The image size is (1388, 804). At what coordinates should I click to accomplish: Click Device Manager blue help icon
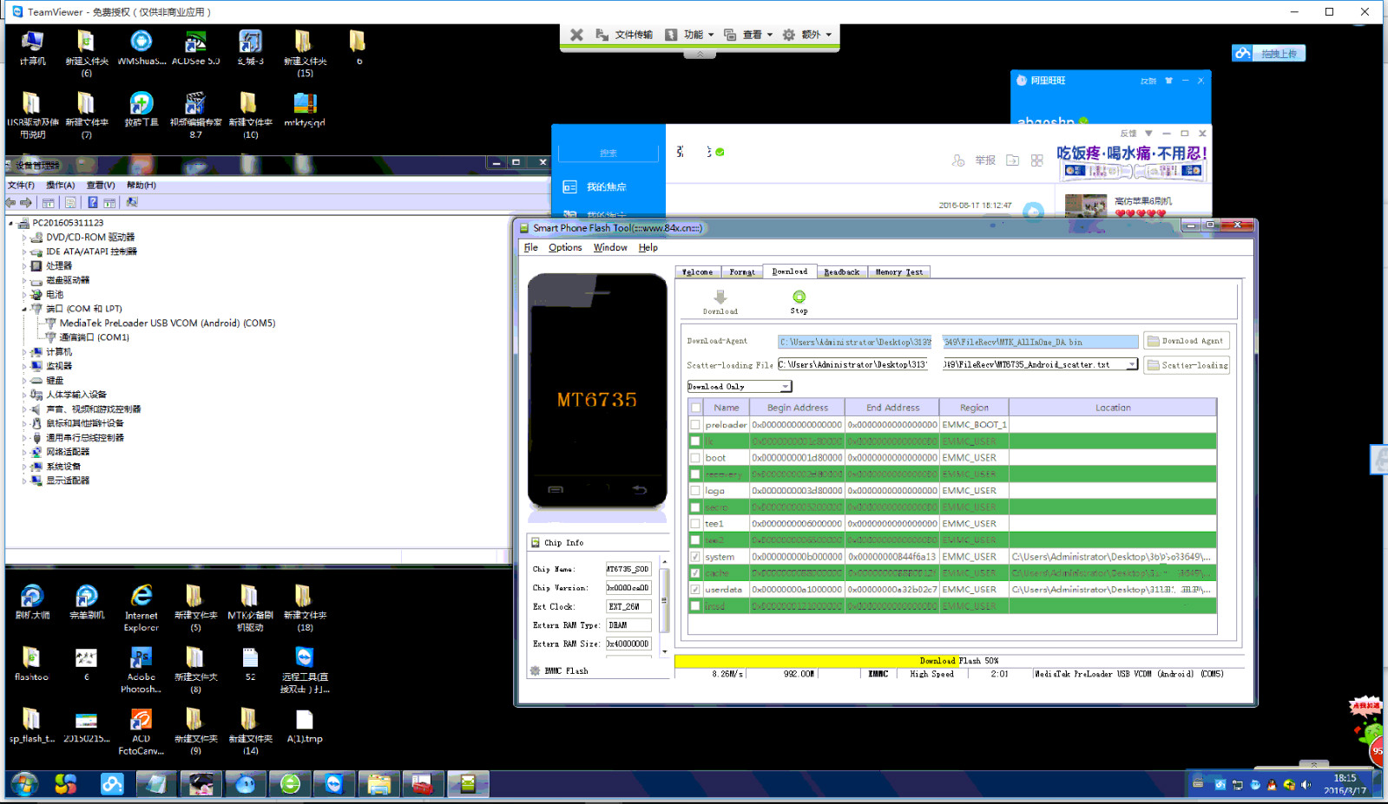(92, 203)
